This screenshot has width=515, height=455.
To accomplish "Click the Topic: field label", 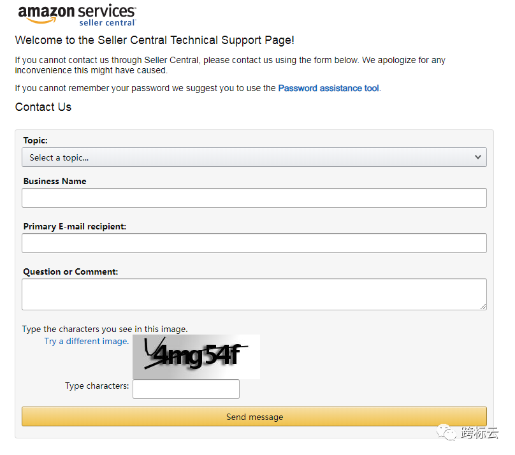I will tap(36, 140).
